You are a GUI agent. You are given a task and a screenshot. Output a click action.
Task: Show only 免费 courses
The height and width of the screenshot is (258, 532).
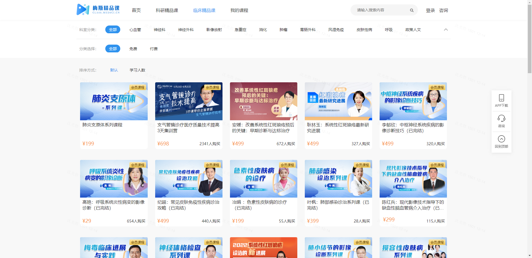coord(133,49)
